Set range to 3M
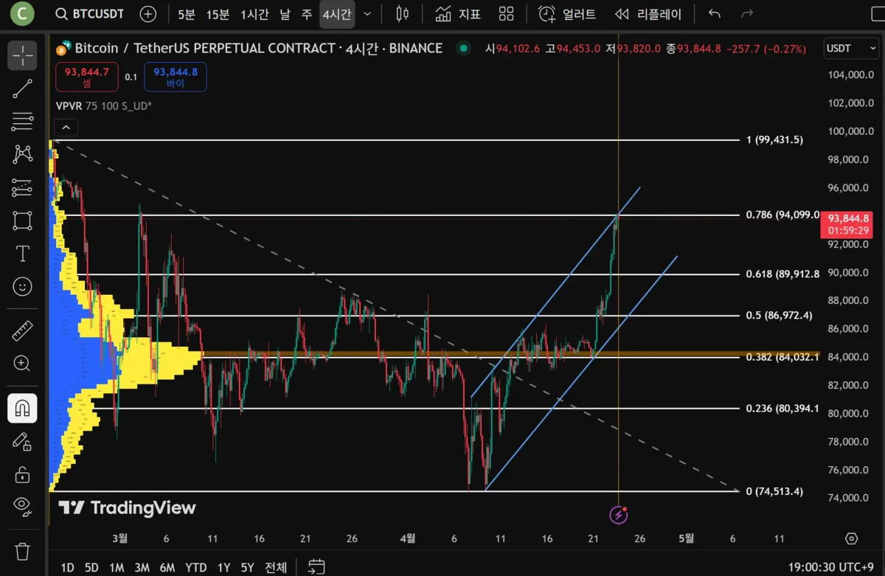This screenshot has width=885, height=576. click(x=142, y=567)
